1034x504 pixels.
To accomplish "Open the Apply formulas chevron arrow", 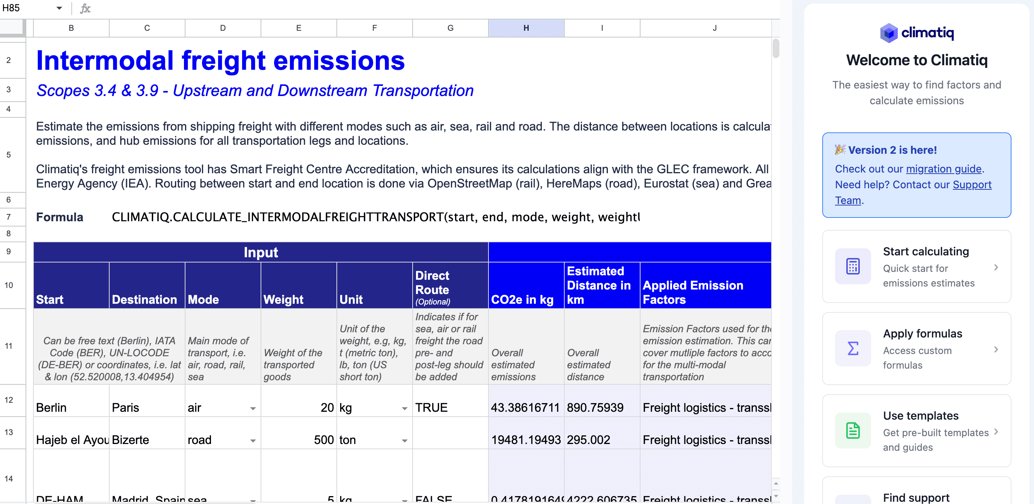I will 996,349.
